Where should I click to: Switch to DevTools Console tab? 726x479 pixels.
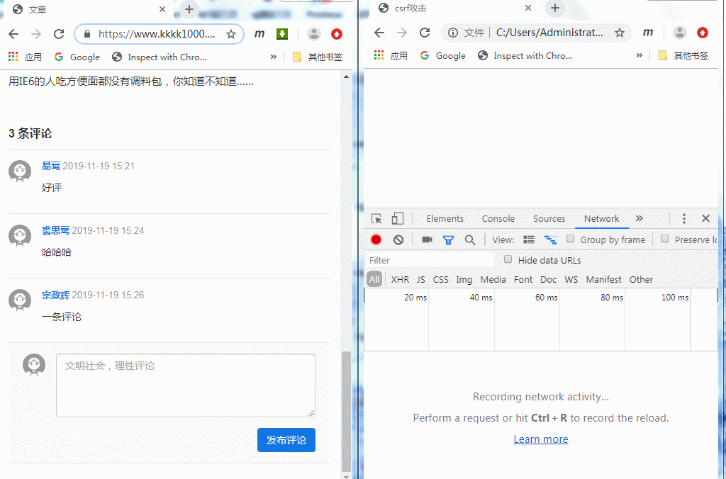[498, 218]
